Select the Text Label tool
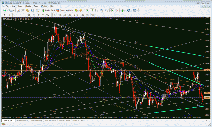This screenshot has height=127, width=212. [43, 15]
